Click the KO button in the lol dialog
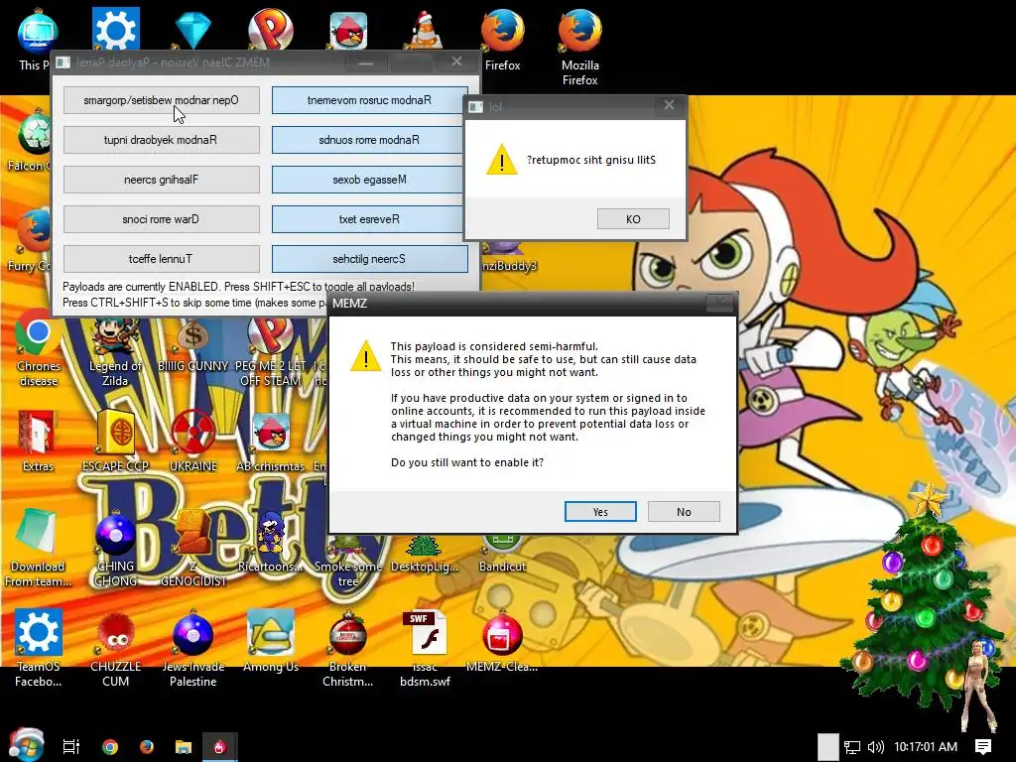1016x762 pixels. coord(633,219)
